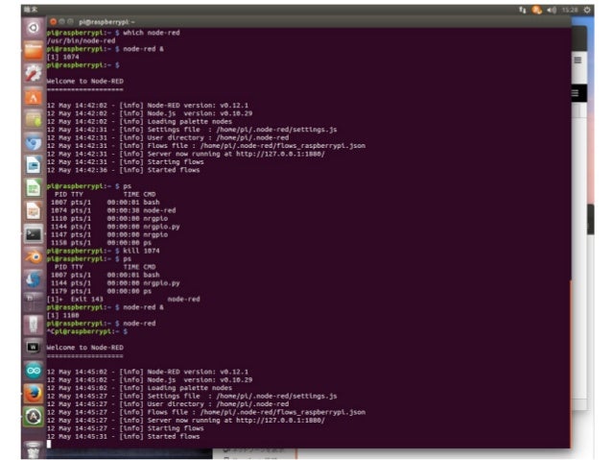Click the '1074 pts/1 node-red' process row

(x=113, y=210)
